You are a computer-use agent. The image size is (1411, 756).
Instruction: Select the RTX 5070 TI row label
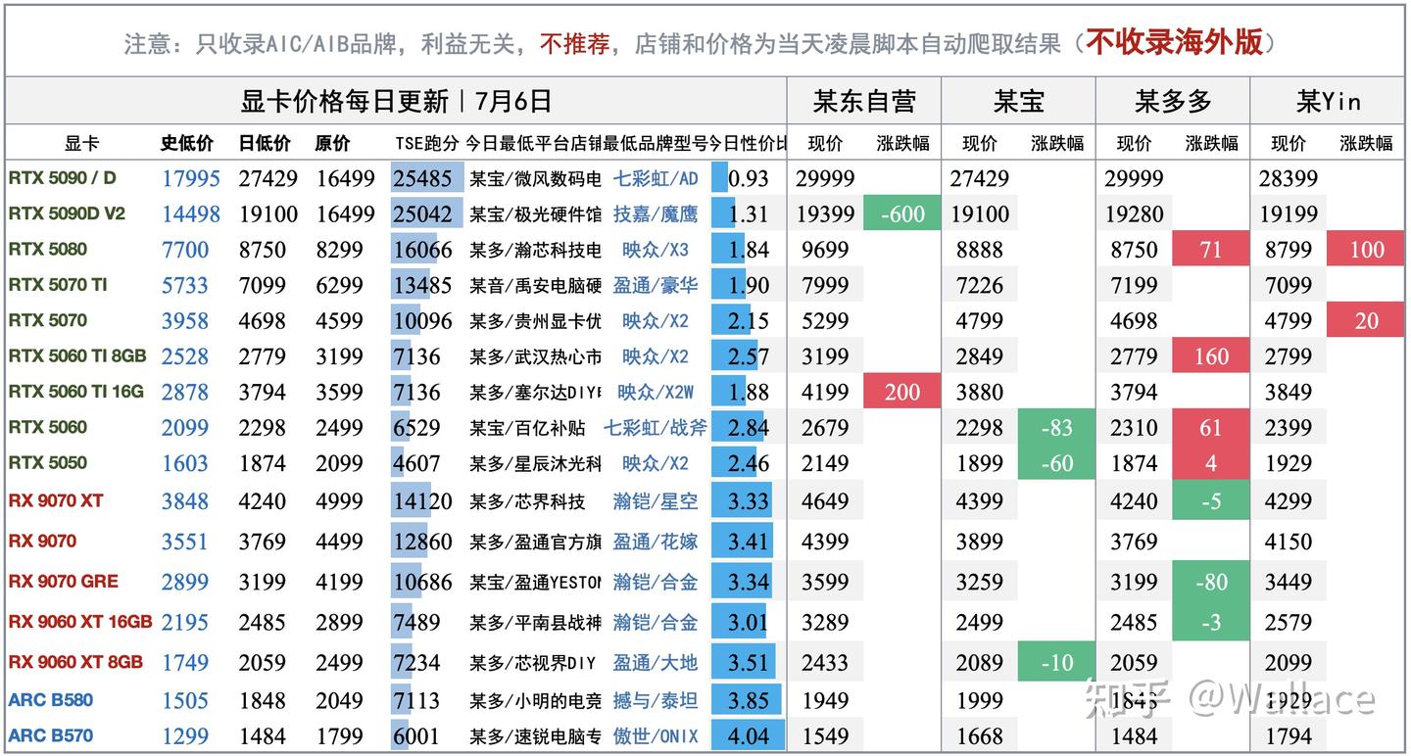click(57, 285)
